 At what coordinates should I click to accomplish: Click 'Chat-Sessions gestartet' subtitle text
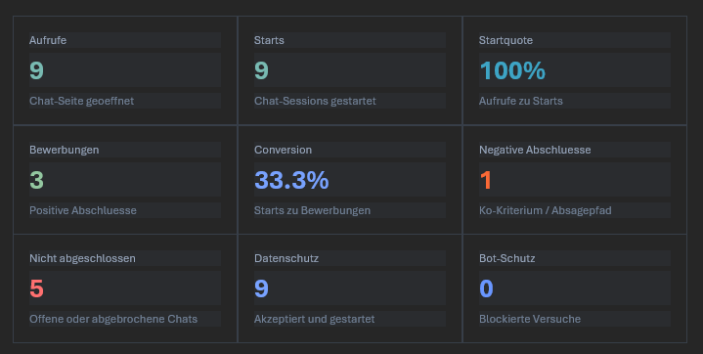point(315,101)
